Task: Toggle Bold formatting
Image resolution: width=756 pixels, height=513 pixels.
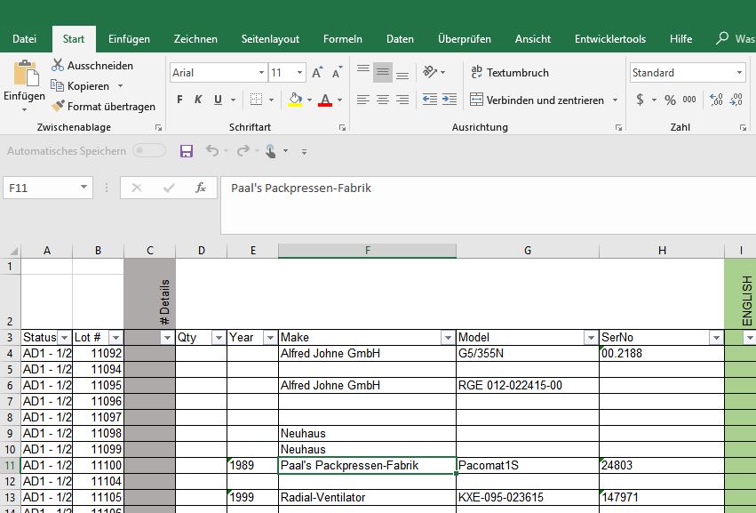Action: [180, 100]
